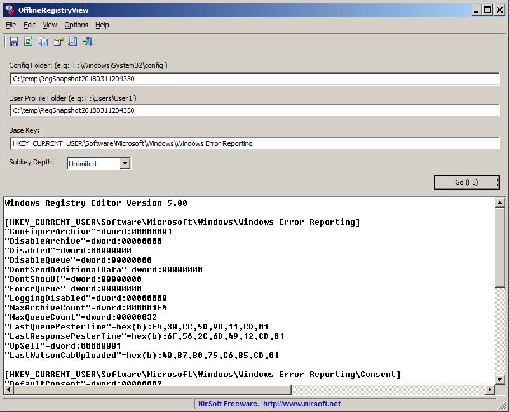This screenshot has width=509, height=412.
Task: Click the horizontal scrollbar right arrow
Action: (489, 389)
